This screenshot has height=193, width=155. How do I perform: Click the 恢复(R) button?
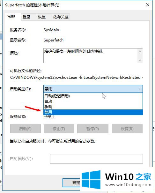(x=127, y=129)
